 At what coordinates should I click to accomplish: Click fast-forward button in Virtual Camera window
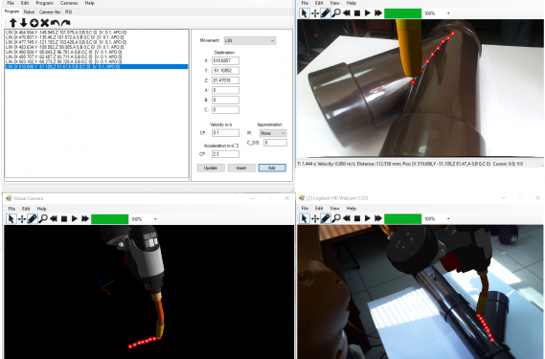(x=85, y=219)
